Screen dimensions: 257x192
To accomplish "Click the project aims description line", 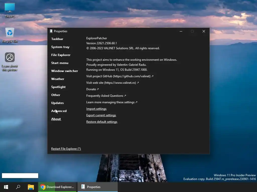I will click(132, 60).
